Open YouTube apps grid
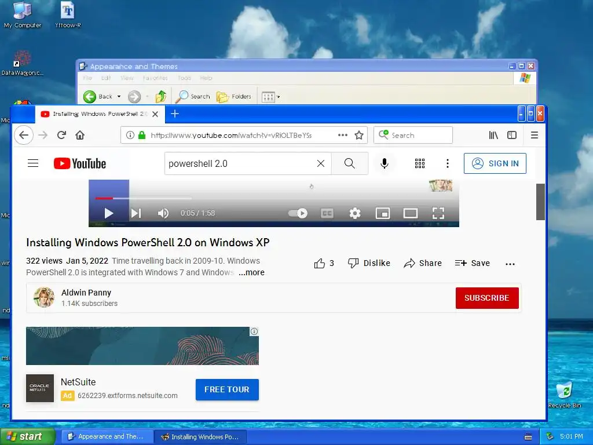This screenshot has height=445, width=593. click(420, 163)
